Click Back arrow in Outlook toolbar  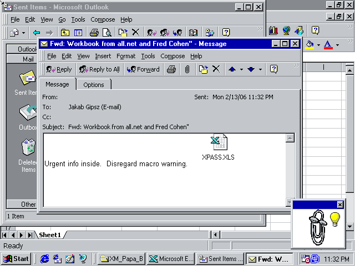(37, 33)
